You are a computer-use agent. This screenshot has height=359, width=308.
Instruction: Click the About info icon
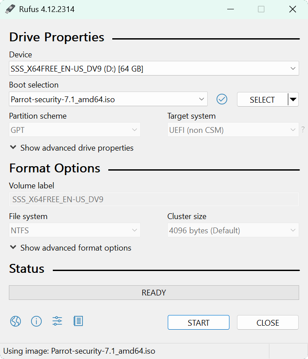point(36,321)
